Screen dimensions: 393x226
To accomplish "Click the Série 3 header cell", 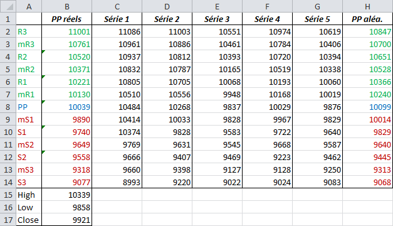I will pos(217,19).
